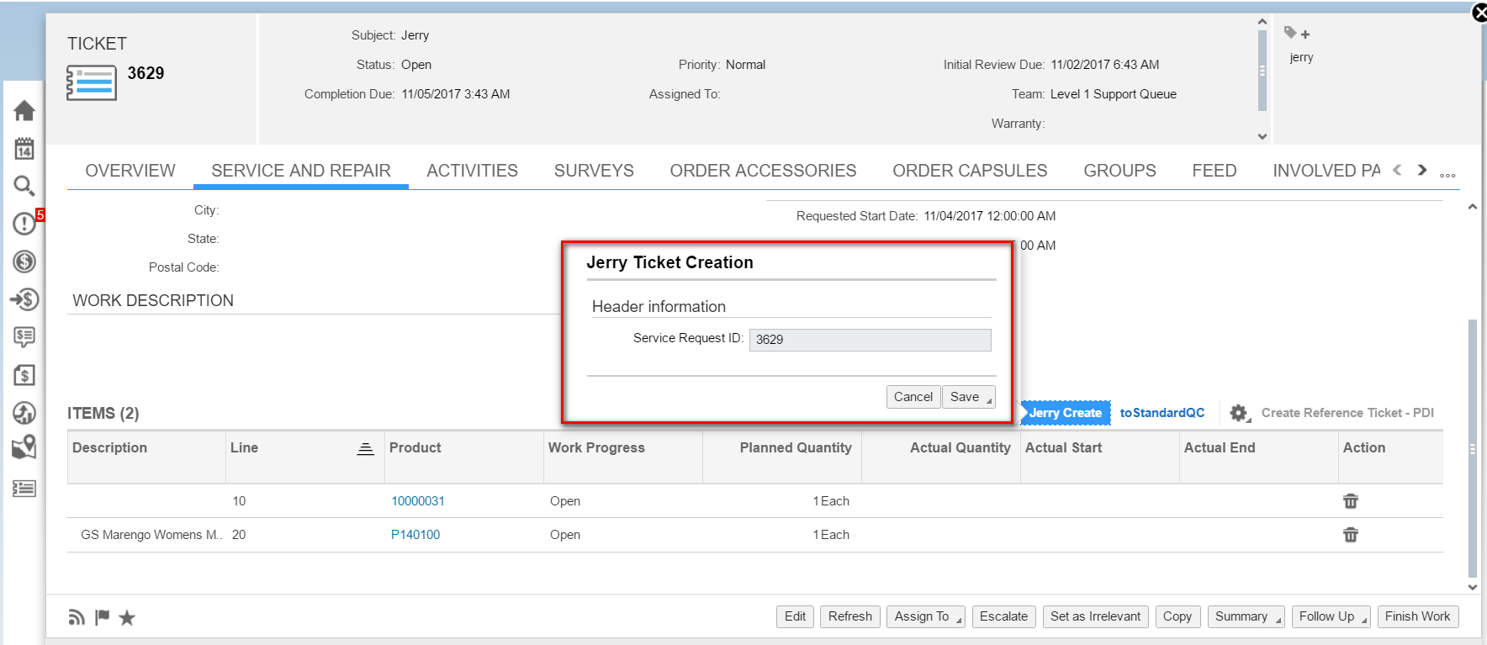1487x645 pixels.
Task: Show previous tabs with left chevron
Action: [1397, 170]
